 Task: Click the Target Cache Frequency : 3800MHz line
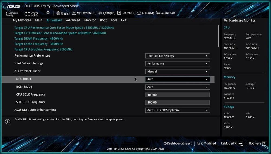pyautogui.click(x=38, y=44)
